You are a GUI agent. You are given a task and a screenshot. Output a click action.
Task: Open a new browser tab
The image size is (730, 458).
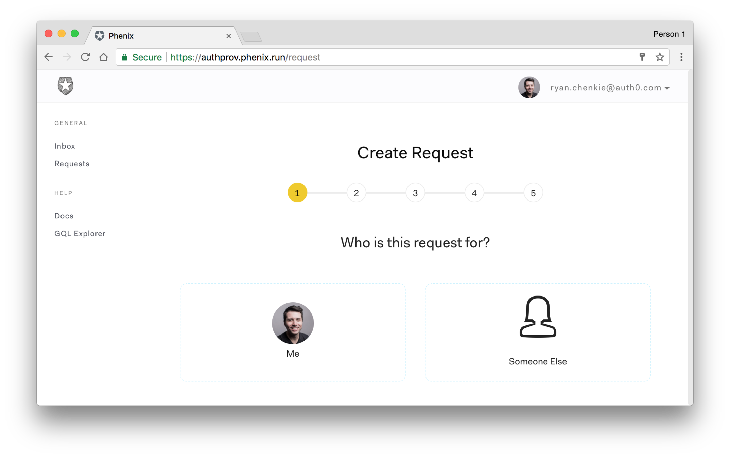pos(251,36)
